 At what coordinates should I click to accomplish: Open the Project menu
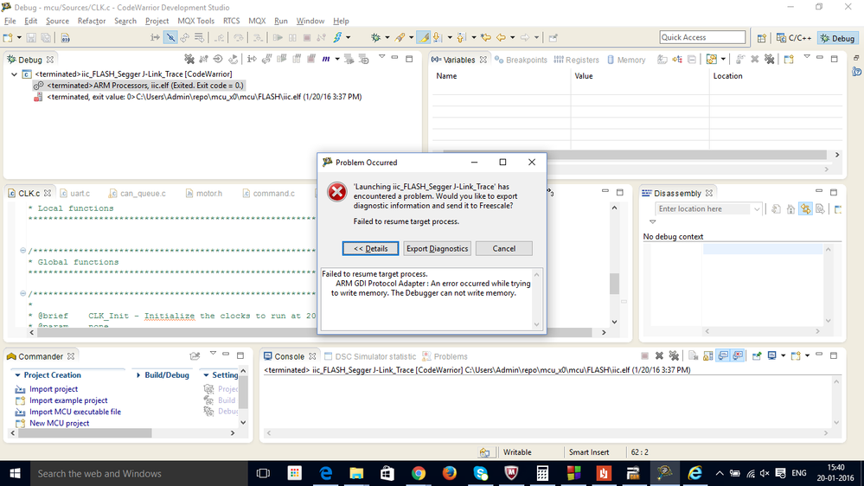157,21
